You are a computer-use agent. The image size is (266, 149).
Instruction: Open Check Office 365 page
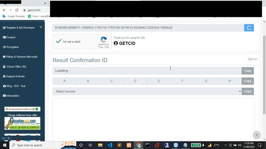tap(15, 67)
